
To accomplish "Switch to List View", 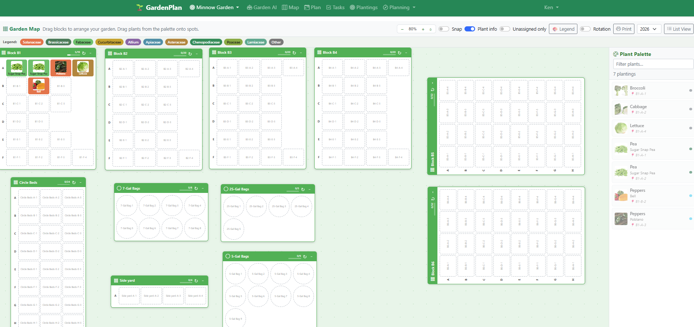I will (679, 29).
